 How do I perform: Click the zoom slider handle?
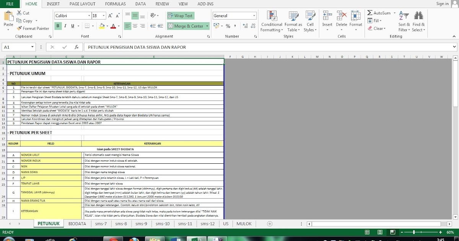[414, 232]
